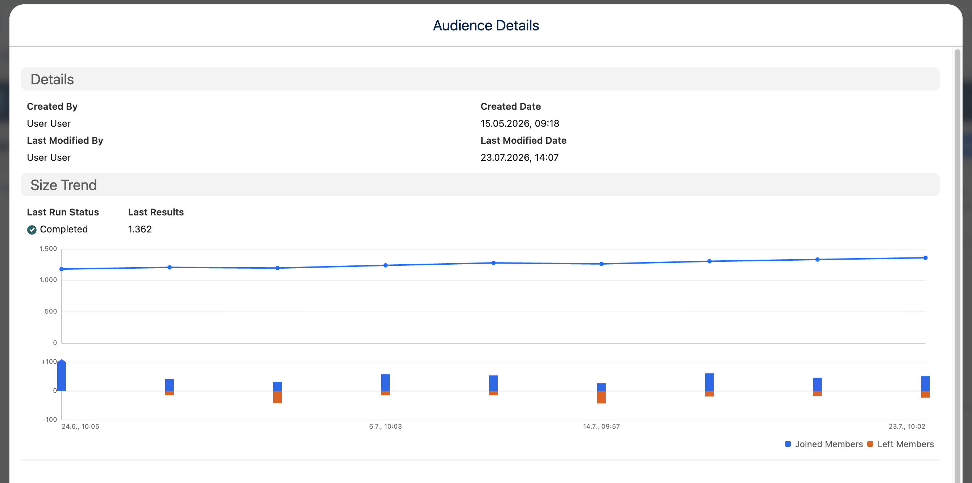
Task: Click the User User value under Last Modified By
Action: click(49, 157)
